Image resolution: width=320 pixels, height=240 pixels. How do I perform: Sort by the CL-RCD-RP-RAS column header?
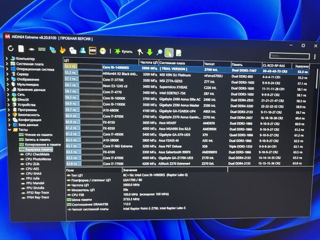(277, 66)
